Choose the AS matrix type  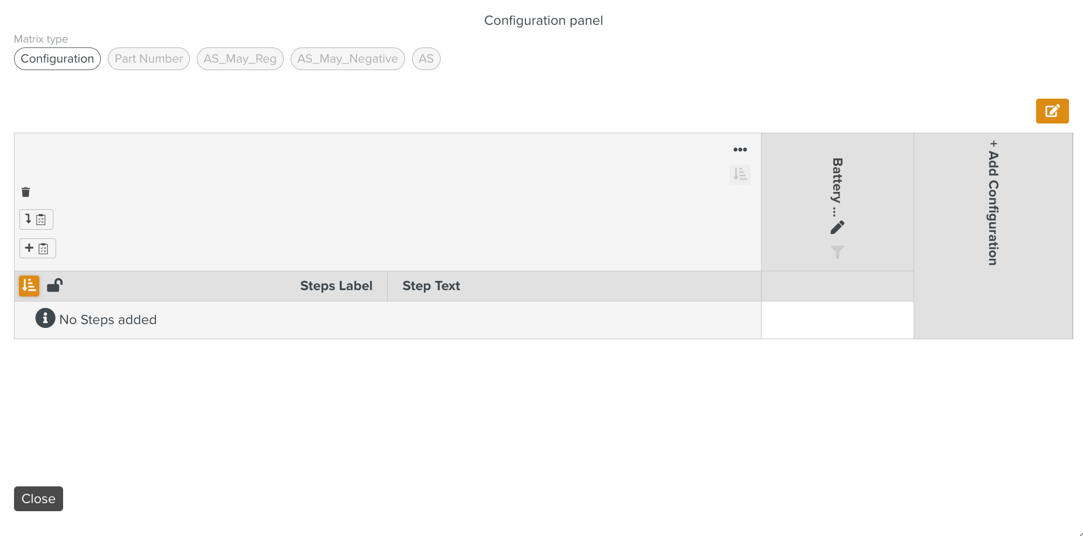(x=426, y=59)
